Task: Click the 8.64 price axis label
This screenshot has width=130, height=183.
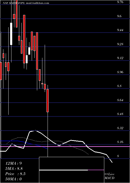Action: (121, 100)
